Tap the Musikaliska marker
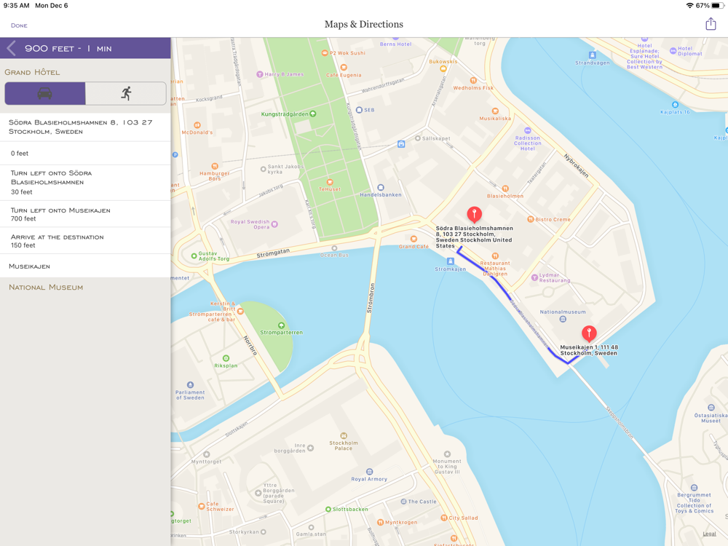 [x=495, y=111]
